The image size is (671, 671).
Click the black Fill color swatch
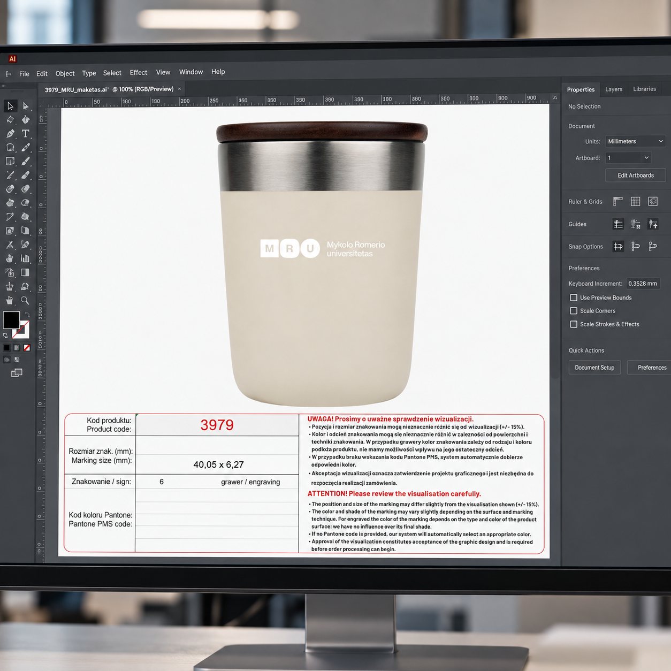click(x=11, y=320)
